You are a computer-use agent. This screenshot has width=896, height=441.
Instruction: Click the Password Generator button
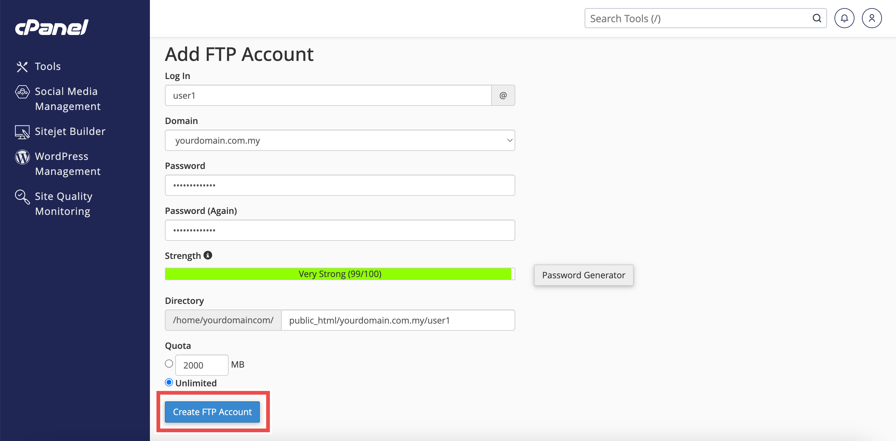[583, 275]
